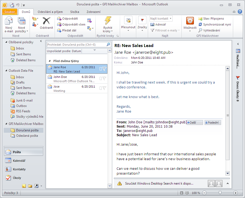This screenshot has height=198, width=245.
Task: Reply with Odpovědět
Action: [68, 19]
